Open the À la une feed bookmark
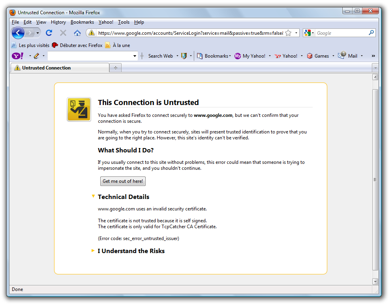 click(x=118, y=45)
